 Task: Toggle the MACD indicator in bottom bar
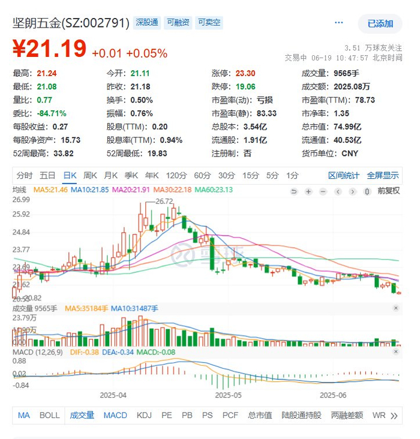(x=115, y=416)
